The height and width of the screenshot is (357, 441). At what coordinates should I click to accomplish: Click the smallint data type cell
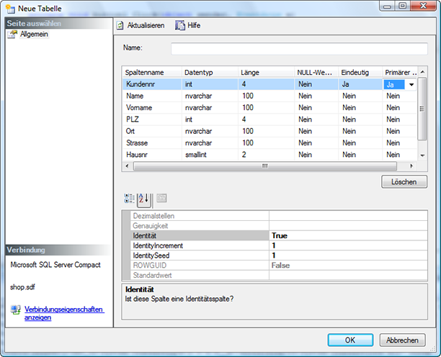[x=210, y=155]
